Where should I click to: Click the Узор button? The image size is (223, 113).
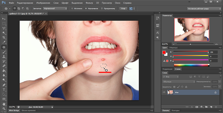pyautogui.click(x=123, y=8)
